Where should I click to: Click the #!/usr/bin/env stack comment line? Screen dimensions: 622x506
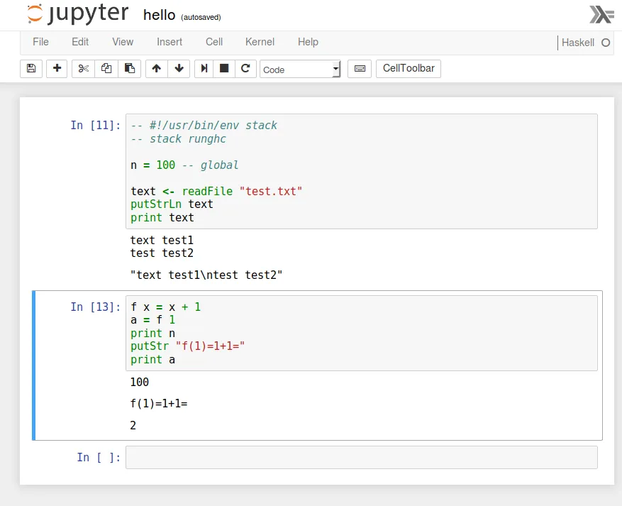coord(204,126)
